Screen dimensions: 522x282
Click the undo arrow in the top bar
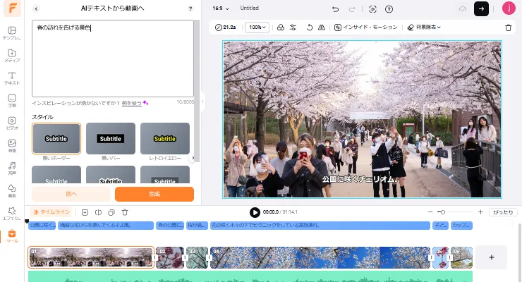tap(336, 8)
